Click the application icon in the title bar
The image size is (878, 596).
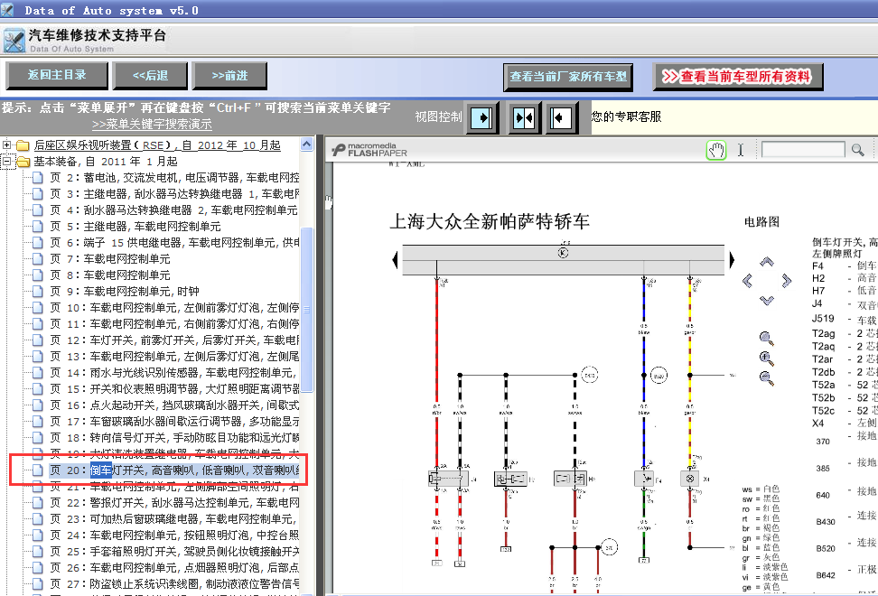[7, 10]
